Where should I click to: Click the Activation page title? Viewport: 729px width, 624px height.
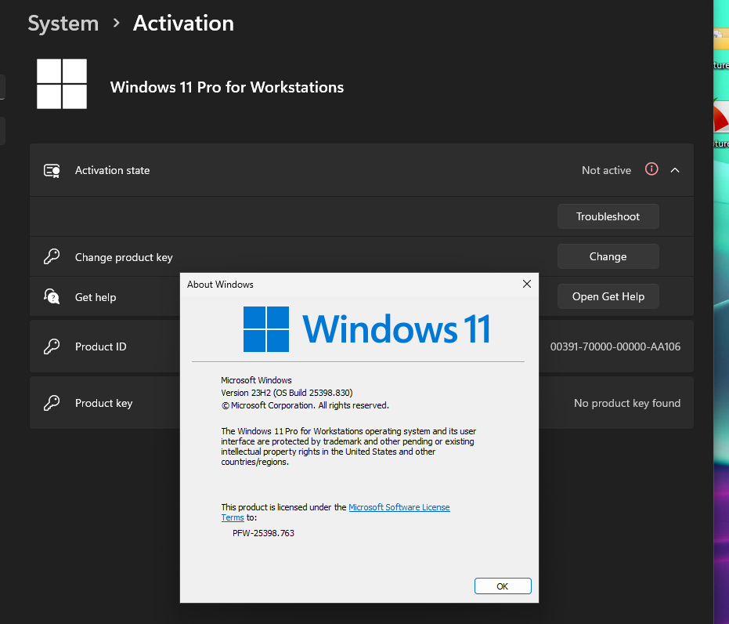pos(184,24)
